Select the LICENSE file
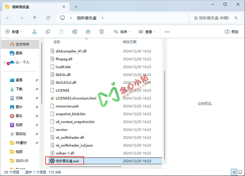Image resolution: width=245 pixels, height=176 pixels. 62,91
